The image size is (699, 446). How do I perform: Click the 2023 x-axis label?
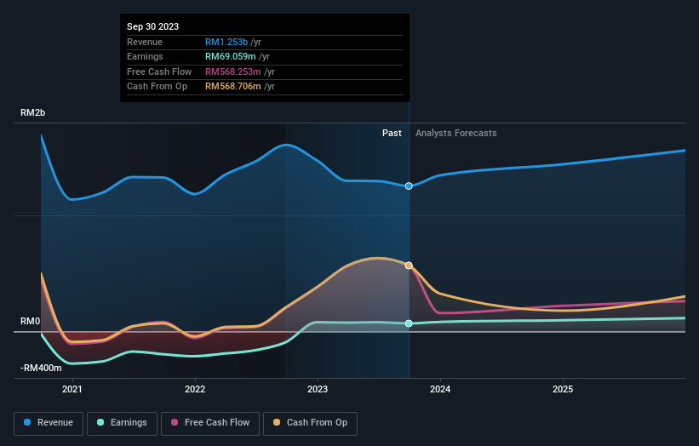pyautogui.click(x=318, y=390)
